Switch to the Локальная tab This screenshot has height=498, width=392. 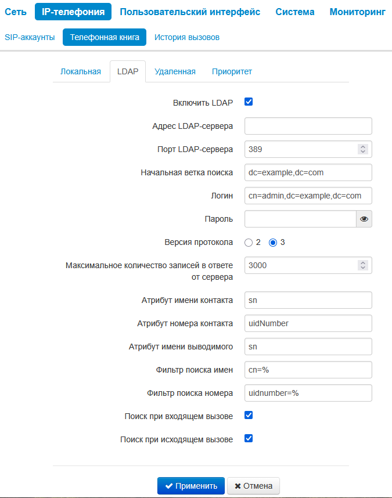pos(81,71)
